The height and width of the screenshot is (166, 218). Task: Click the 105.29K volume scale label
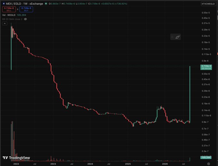(206, 157)
